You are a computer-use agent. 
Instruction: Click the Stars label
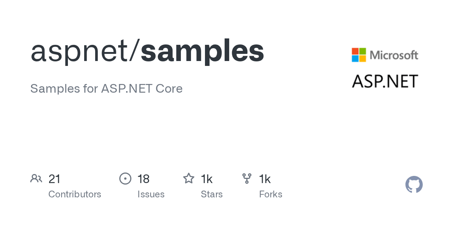pos(212,194)
